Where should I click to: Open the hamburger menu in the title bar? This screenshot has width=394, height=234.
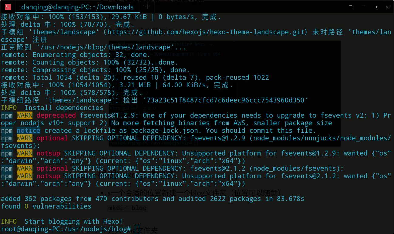click(351, 6)
